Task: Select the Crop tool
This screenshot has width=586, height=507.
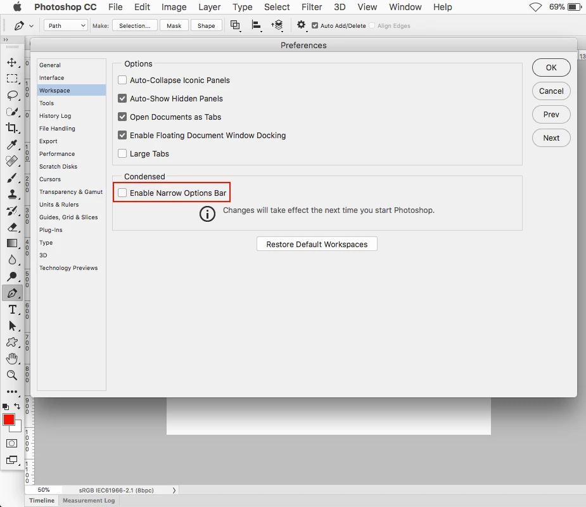Action: pyautogui.click(x=12, y=128)
